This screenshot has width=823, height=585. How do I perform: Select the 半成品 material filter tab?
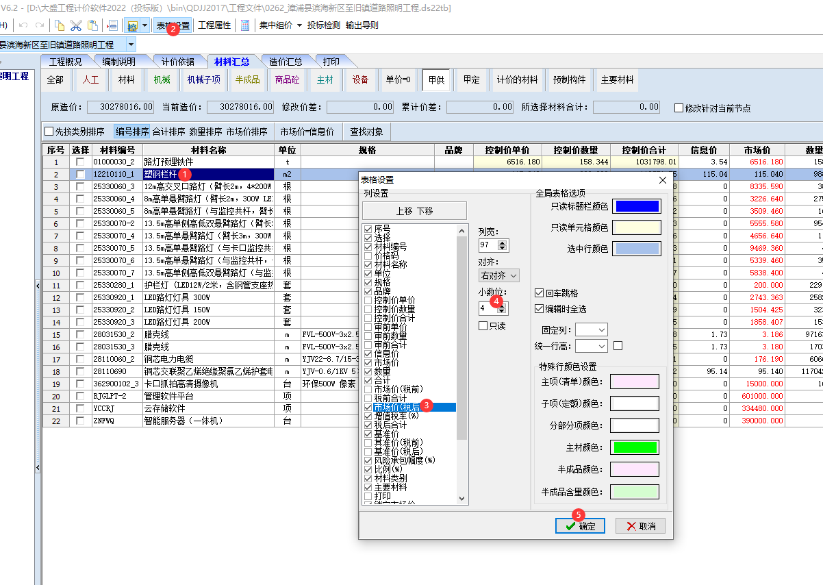(x=247, y=79)
